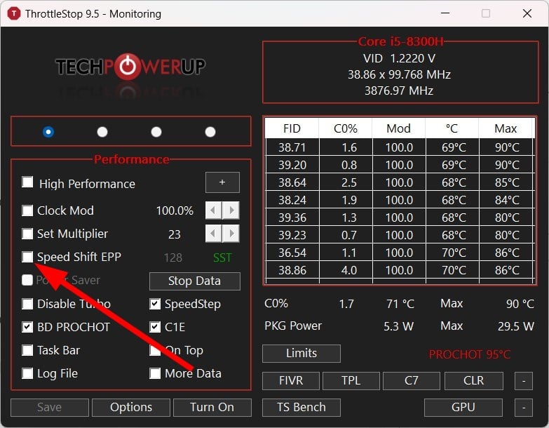Click the green SST indicator

(222, 258)
